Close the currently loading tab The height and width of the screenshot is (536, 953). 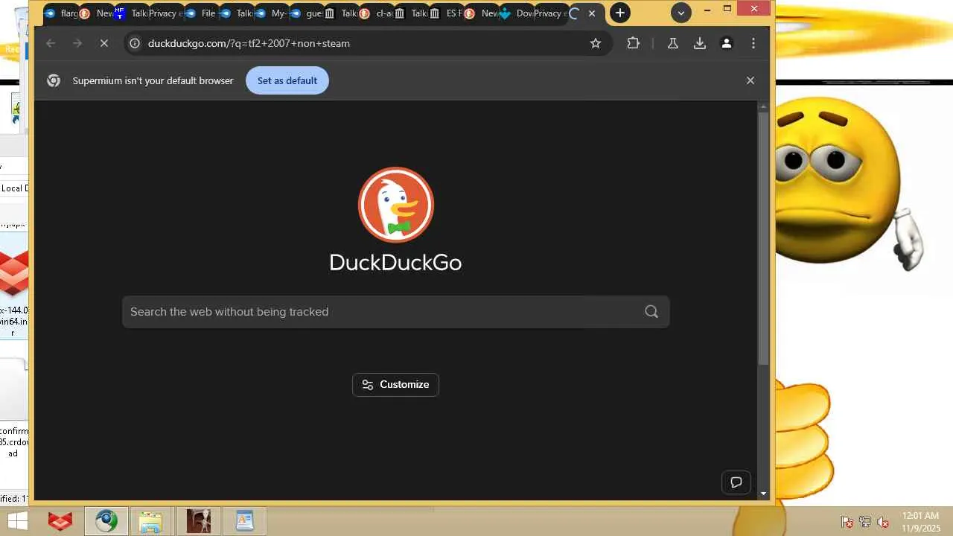[592, 13]
